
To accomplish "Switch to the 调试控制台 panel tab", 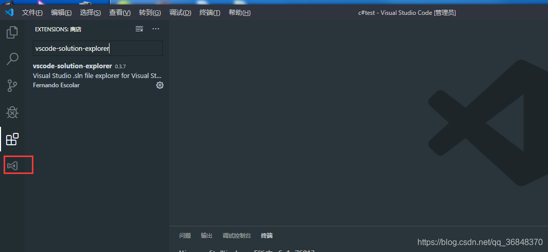I will tap(236, 236).
